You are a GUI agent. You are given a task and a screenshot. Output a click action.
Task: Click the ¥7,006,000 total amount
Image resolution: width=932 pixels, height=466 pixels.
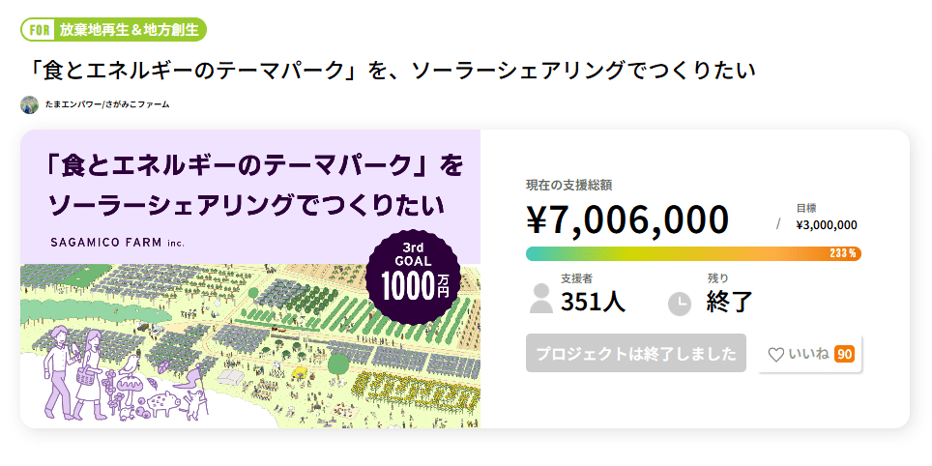626,219
